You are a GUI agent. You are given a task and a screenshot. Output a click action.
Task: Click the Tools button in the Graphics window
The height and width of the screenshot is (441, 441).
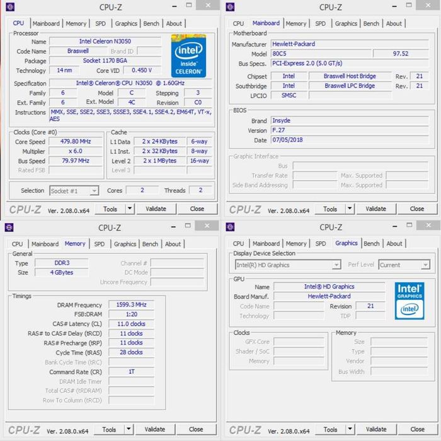[330, 430]
